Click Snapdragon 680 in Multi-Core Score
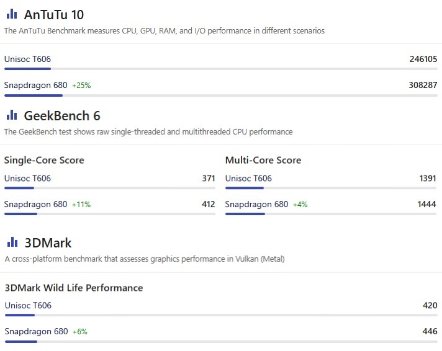442x351 pixels. 256,204
